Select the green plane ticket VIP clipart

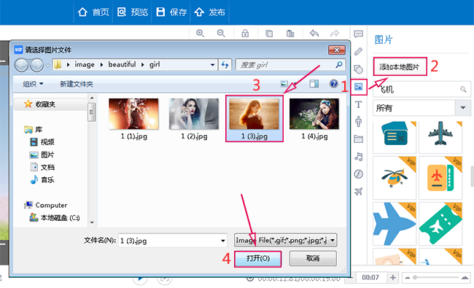click(x=440, y=224)
